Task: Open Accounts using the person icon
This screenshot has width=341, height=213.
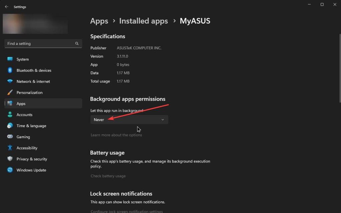Action: [10, 115]
